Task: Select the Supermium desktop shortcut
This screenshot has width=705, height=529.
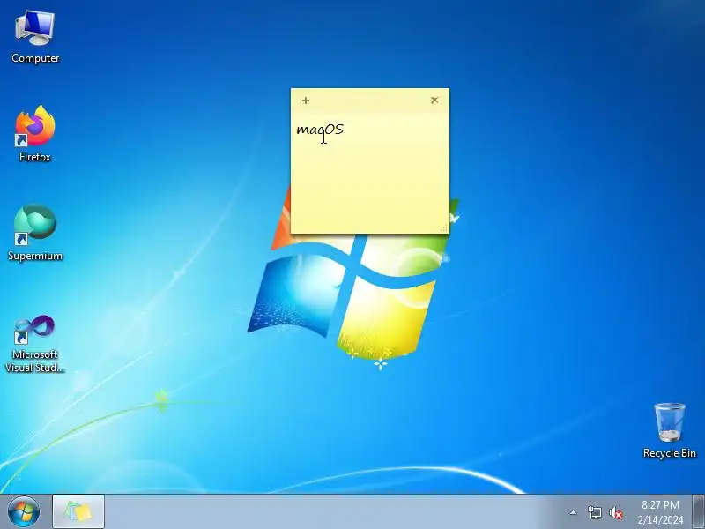Action: [35, 233]
